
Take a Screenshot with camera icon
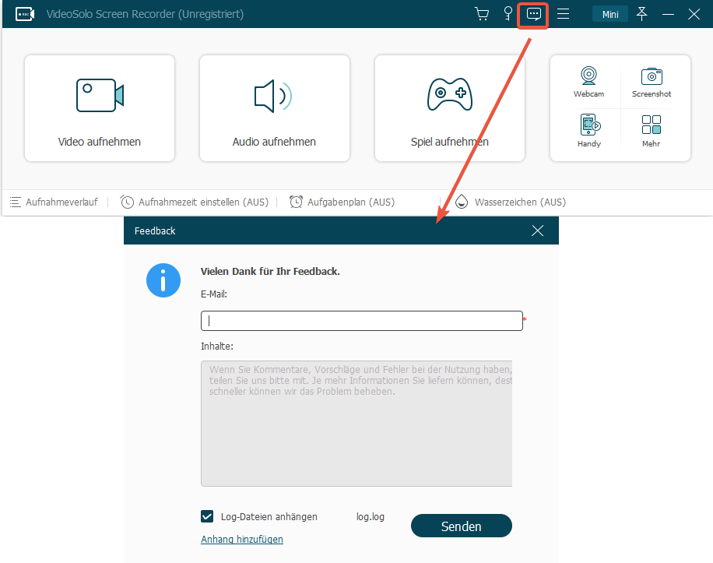click(652, 81)
